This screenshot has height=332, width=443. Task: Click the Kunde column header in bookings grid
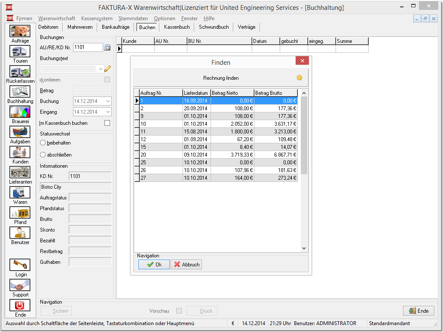[x=138, y=41]
